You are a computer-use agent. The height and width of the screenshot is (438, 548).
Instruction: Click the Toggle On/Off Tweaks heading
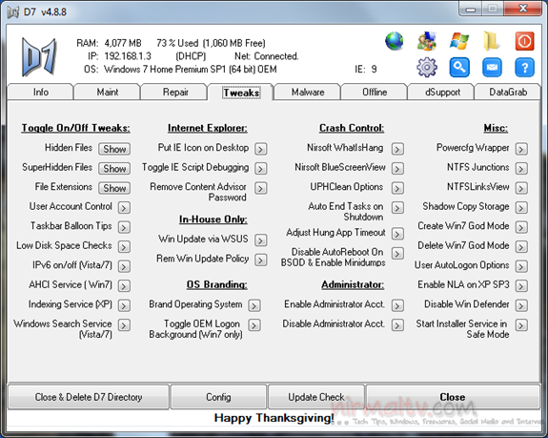[76, 128]
